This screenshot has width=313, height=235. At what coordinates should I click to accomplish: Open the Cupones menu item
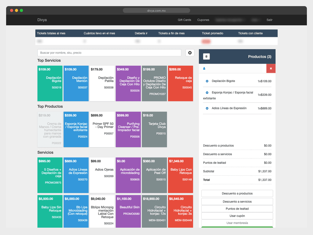click(x=203, y=20)
